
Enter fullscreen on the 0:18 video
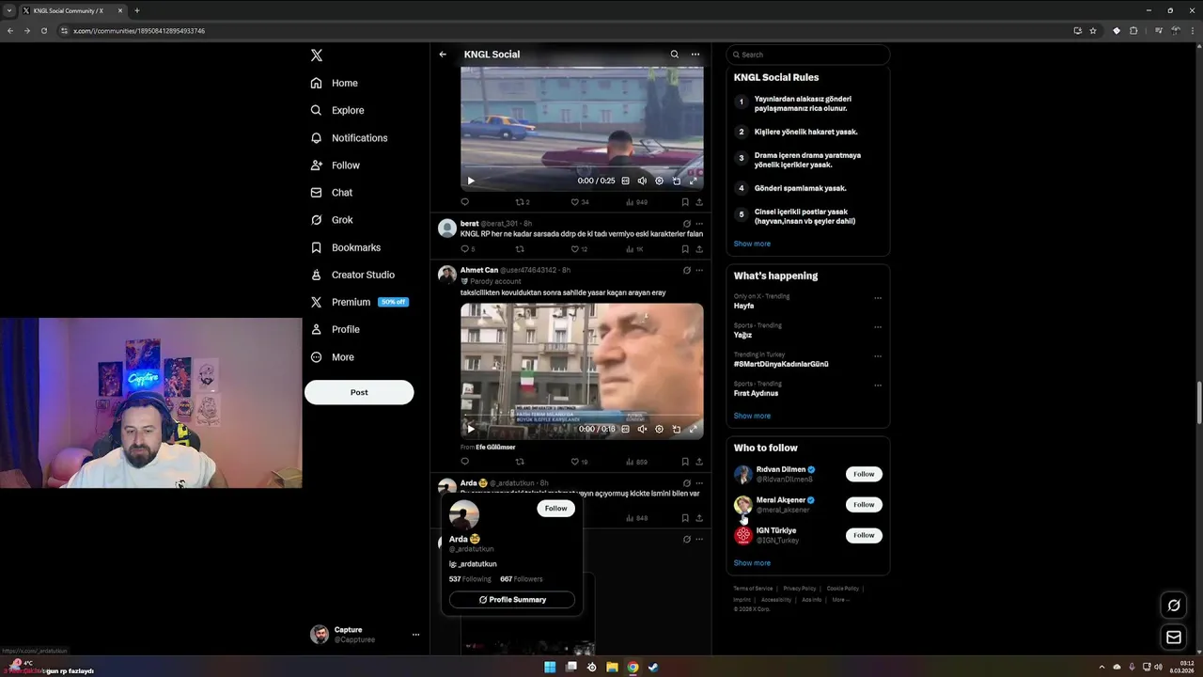point(693,429)
